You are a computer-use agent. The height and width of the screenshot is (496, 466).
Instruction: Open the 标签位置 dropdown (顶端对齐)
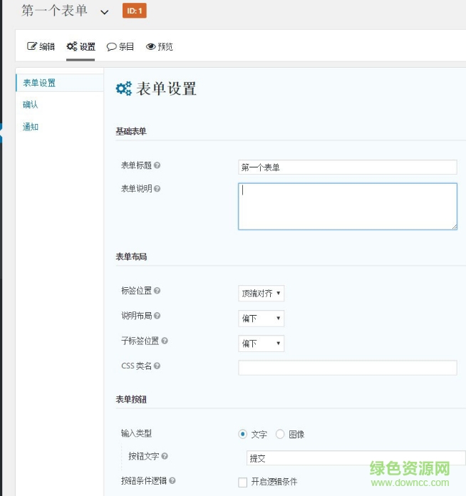pos(261,293)
